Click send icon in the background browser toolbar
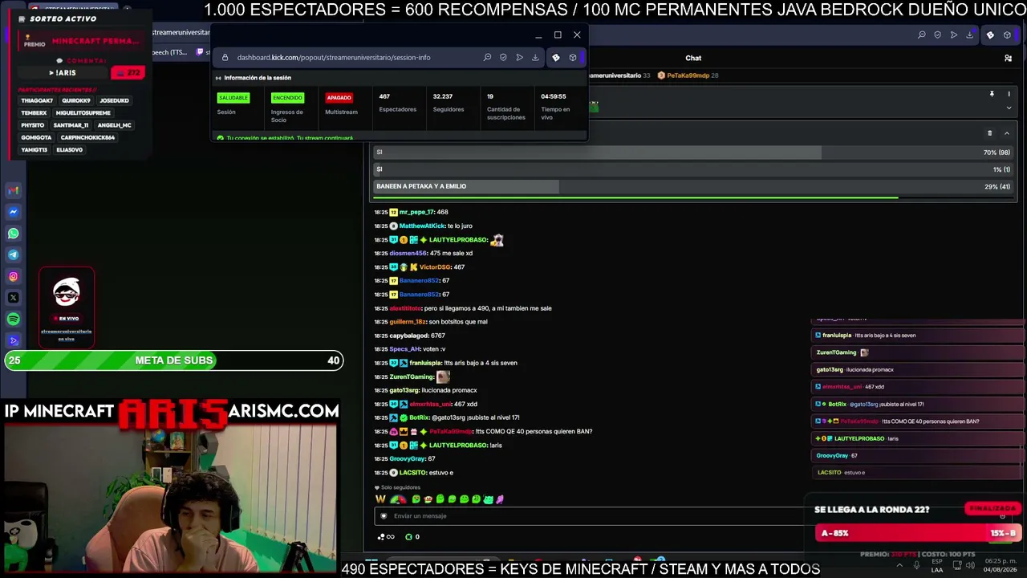The image size is (1027, 578). coord(953,35)
